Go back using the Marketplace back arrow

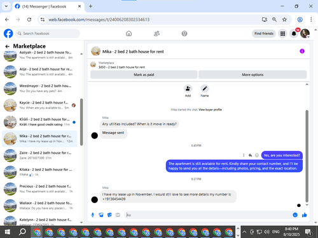pyautogui.click(x=8, y=46)
